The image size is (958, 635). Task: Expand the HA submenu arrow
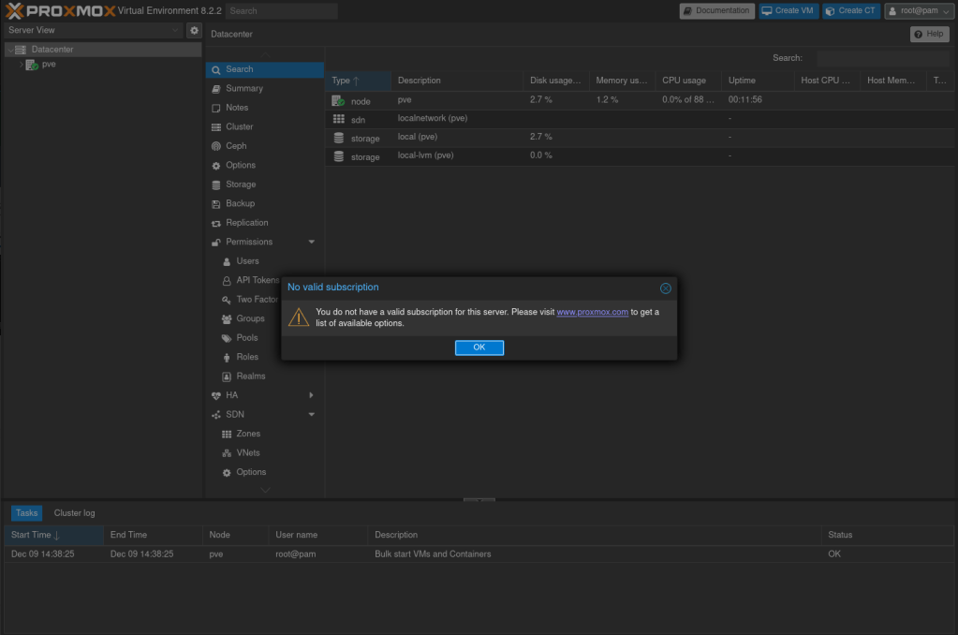[311, 396]
